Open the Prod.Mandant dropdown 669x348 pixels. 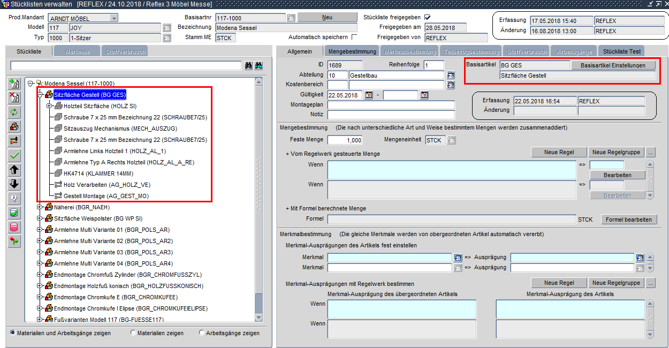coord(113,18)
